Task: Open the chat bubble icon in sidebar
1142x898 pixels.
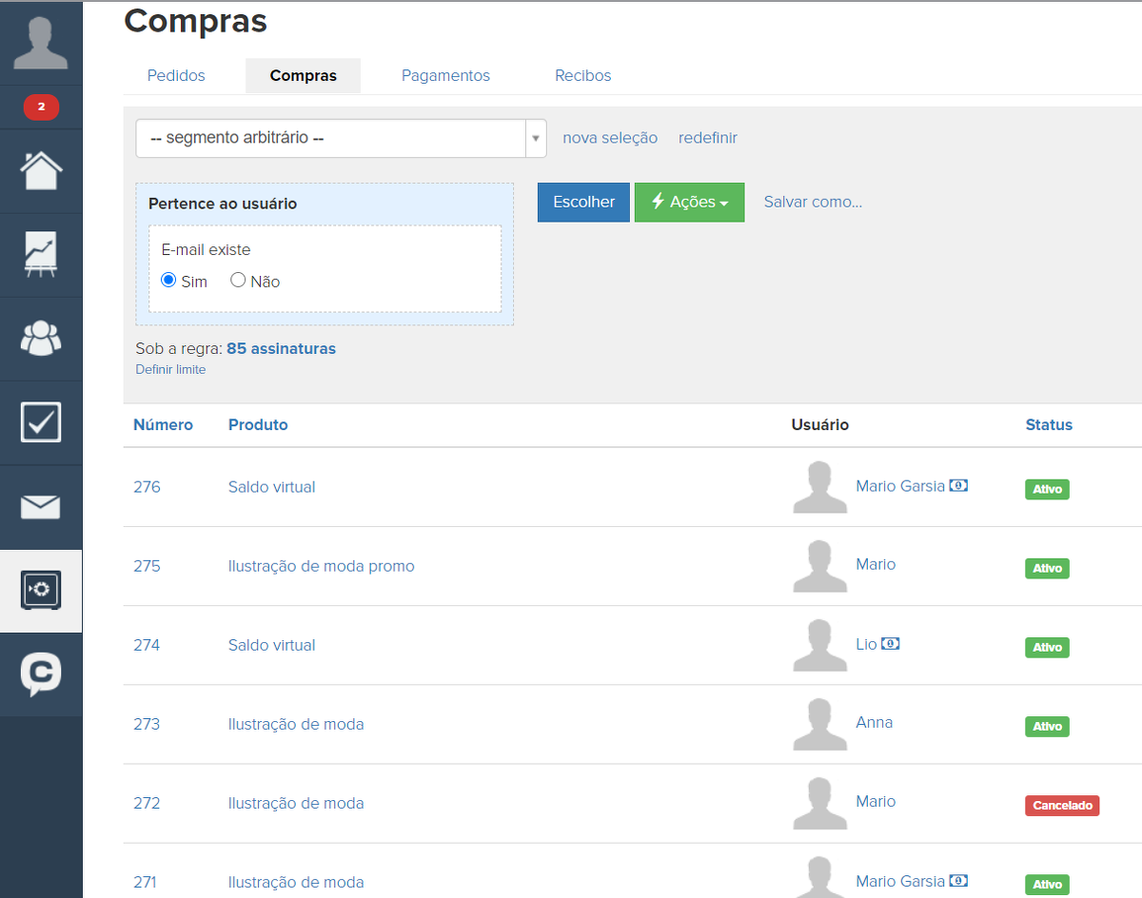Action: (x=41, y=674)
